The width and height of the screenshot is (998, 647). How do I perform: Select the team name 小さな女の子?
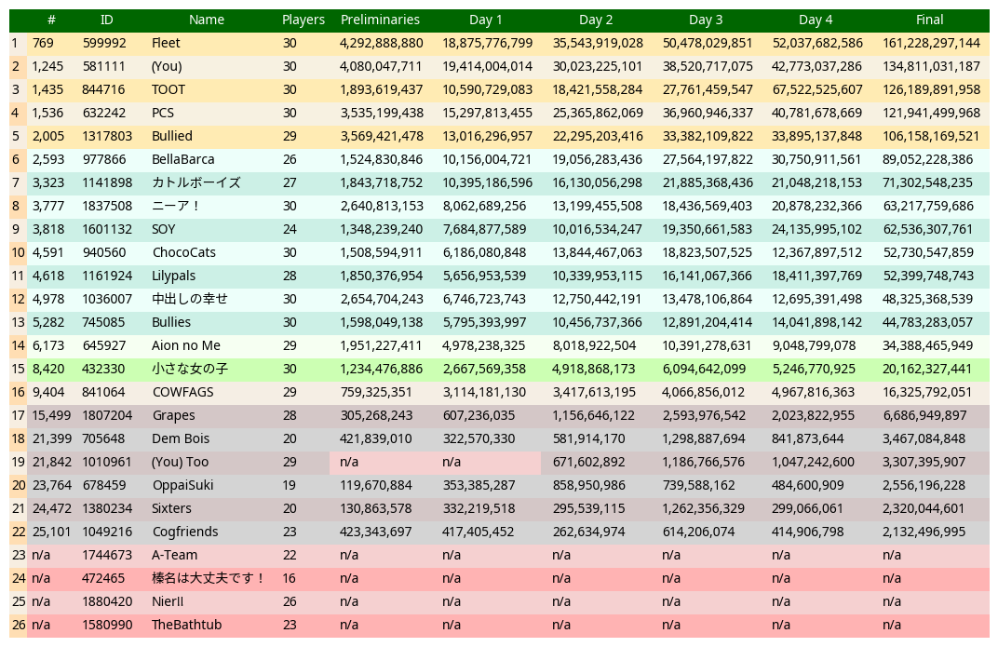[190, 369]
